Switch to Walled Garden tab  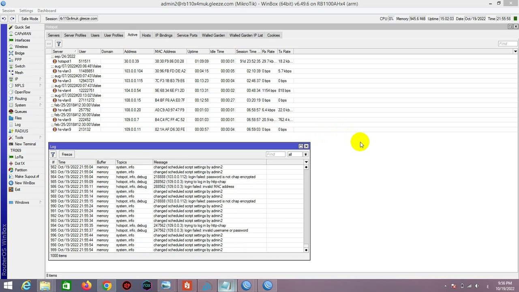[x=213, y=35]
